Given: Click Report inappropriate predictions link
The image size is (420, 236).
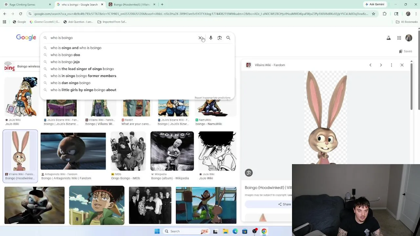Looking at the screenshot, I should point(212,98).
